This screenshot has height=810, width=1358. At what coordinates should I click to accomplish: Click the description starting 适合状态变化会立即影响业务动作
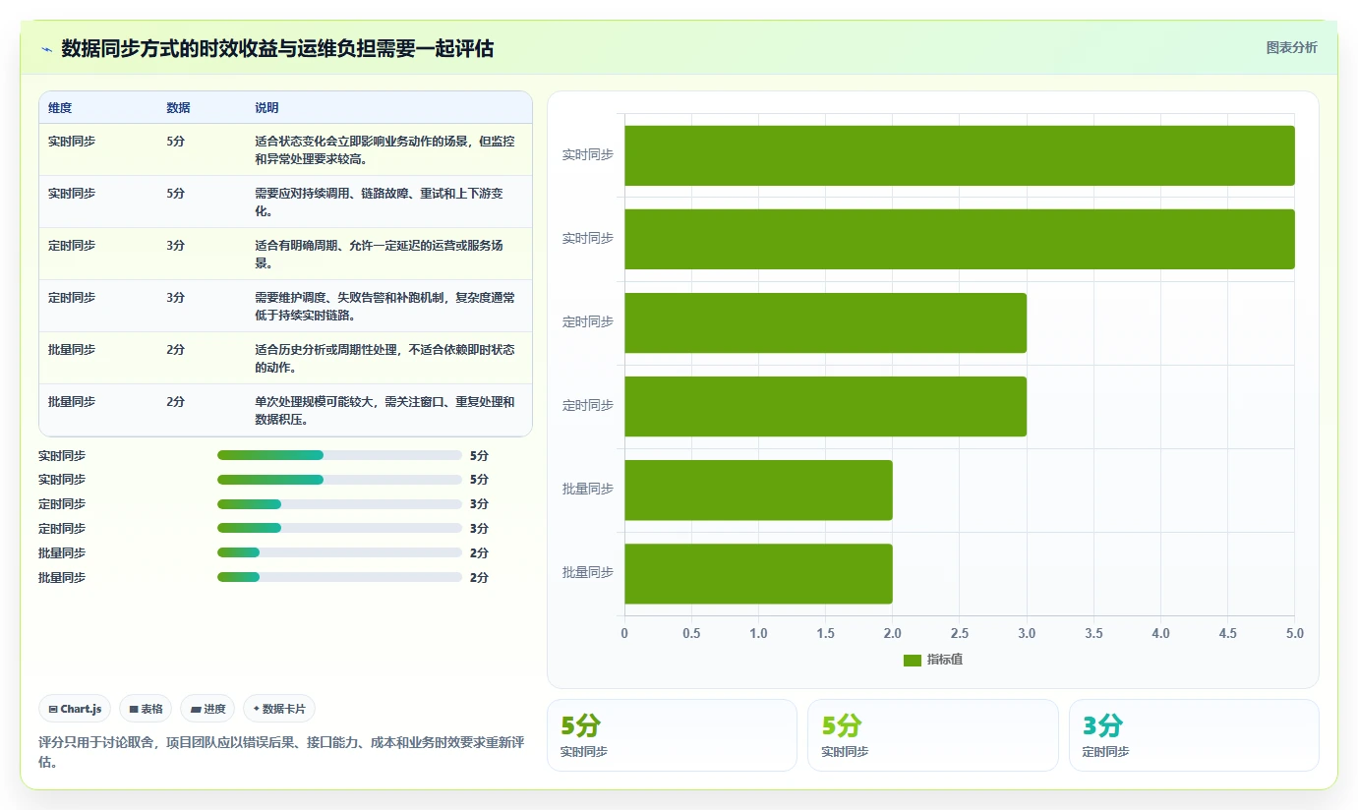point(384,149)
